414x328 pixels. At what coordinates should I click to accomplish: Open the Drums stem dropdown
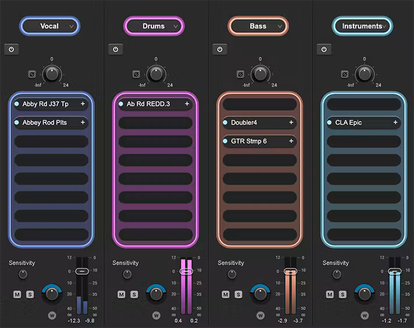point(154,26)
